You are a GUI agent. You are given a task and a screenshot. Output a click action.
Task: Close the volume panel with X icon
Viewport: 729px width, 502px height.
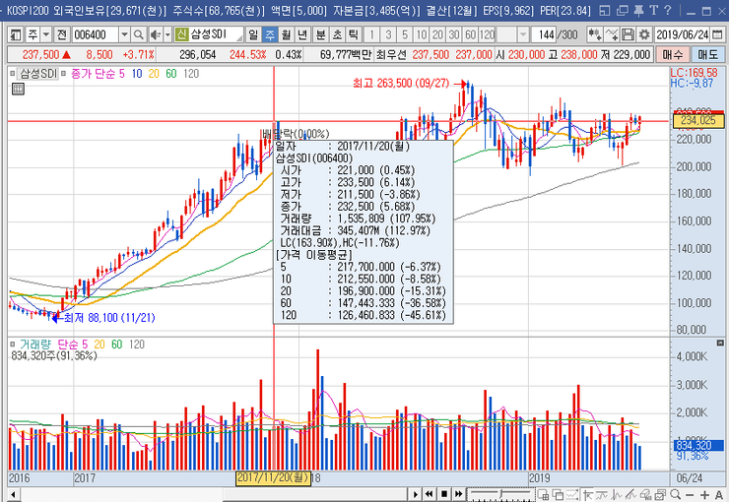pyautogui.click(x=720, y=343)
